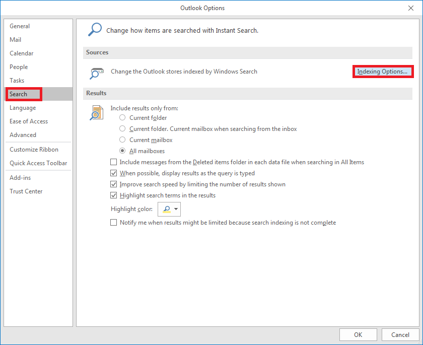423x345 pixels.
Task: Open the Trust Center page
Action: tap(38, 191)
